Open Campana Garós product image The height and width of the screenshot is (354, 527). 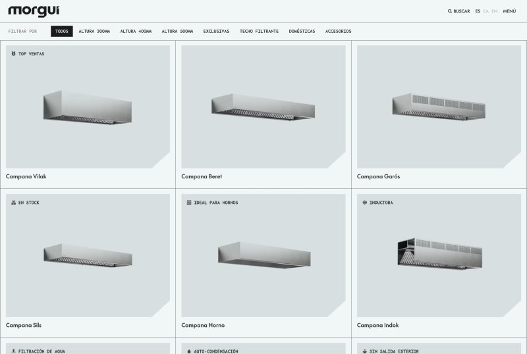pos(439,107)
